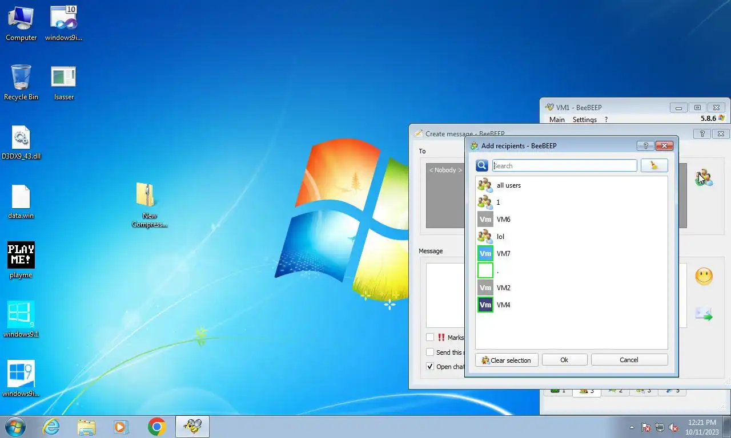Image resolution: width=731 pixels, height=438 pixels.
Task: Select the 'lol' group icon
Action: click(x=485, y=237)
